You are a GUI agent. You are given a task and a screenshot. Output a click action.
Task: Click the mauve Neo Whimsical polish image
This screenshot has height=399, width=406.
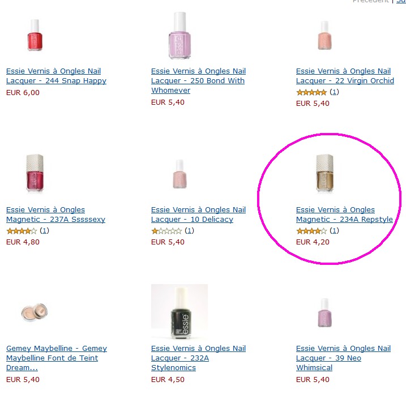click(324, 312)
